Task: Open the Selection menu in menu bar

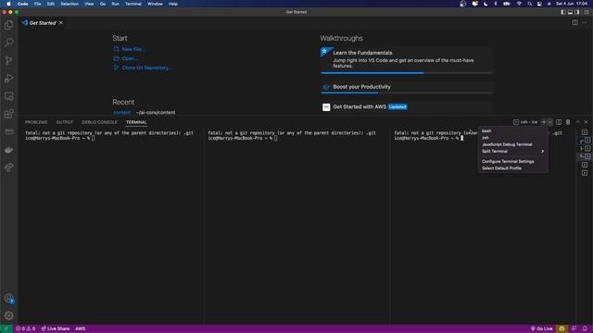Action: click(x=69, y=4)
